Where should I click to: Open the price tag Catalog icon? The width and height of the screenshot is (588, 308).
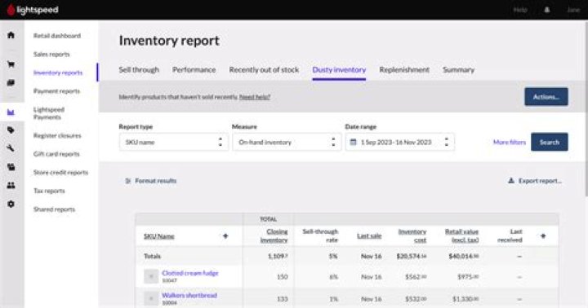[x=11, y=130]
